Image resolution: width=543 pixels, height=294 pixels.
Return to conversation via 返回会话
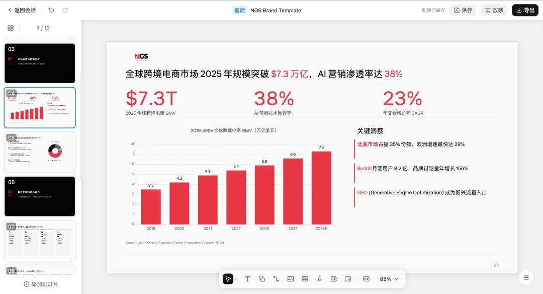(x=22, y=10)
